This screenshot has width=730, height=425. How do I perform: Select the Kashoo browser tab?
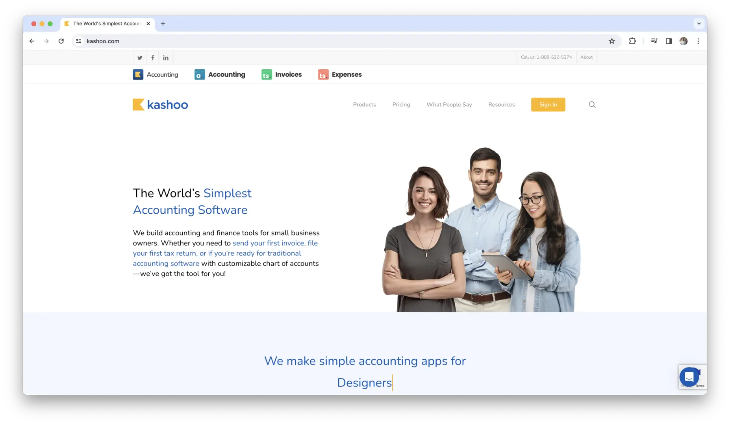pyautogui.click(x=107, y=24)
